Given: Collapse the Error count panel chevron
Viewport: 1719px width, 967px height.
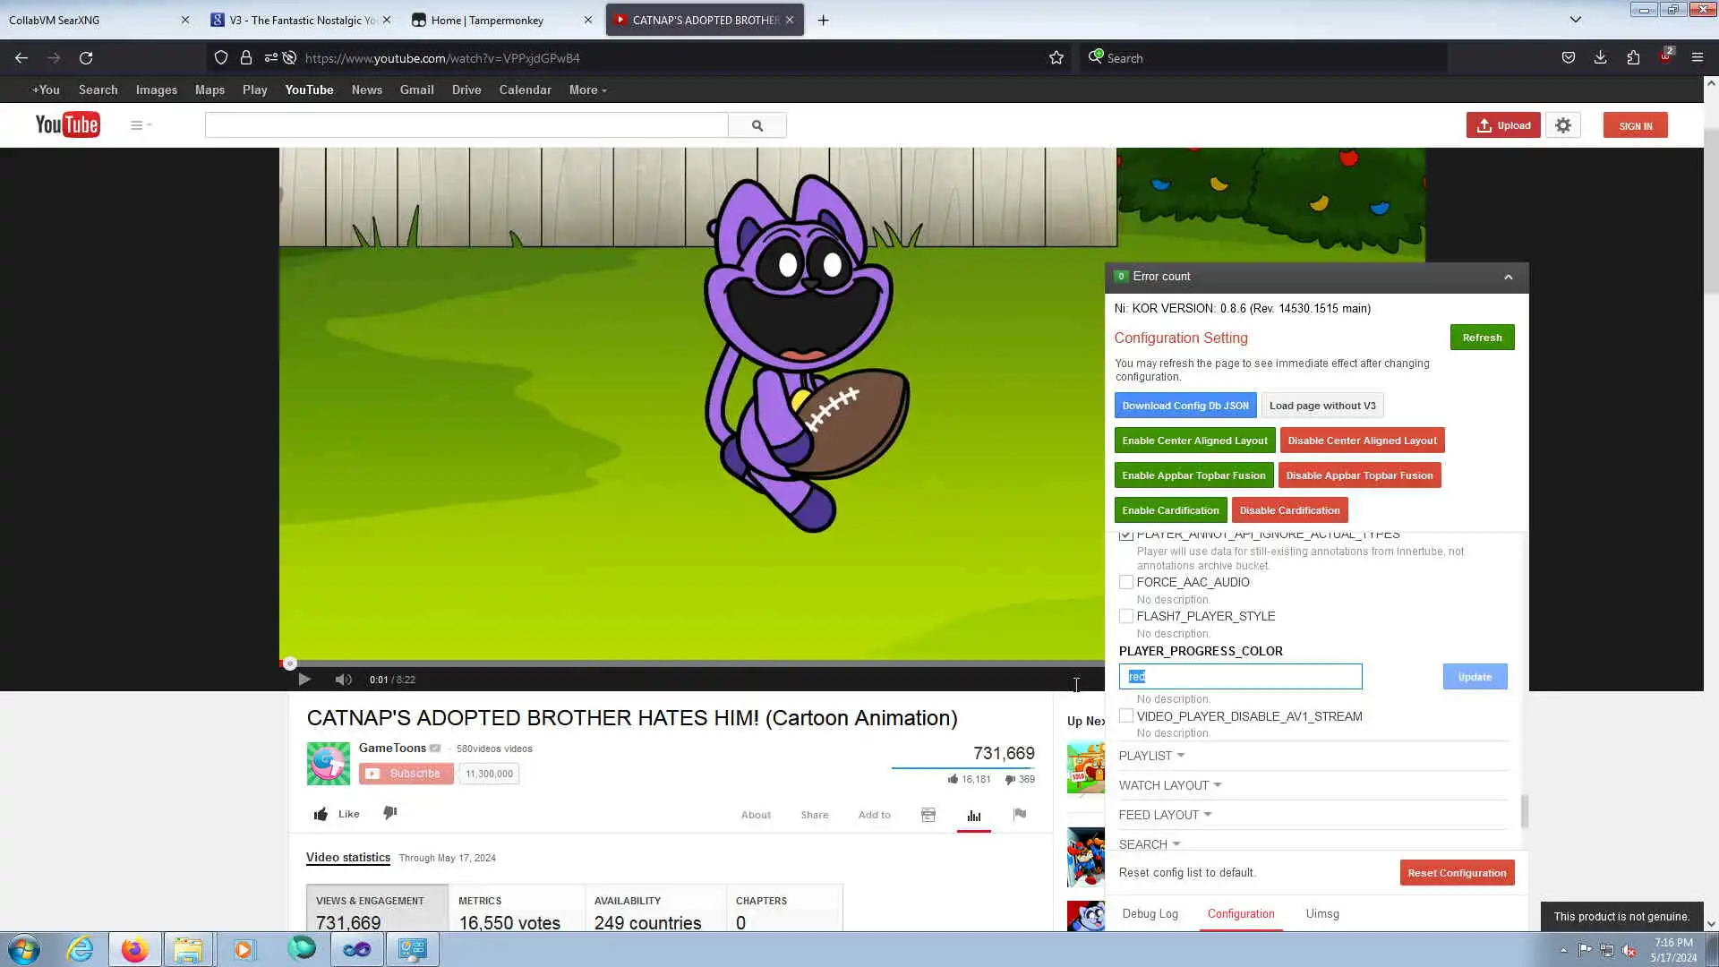Looking at the screenshot, I should (x=1509, y=277).
